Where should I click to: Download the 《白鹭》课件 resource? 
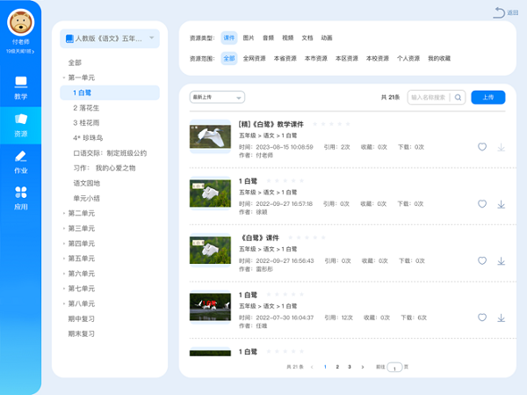click(x=502, y=261)
